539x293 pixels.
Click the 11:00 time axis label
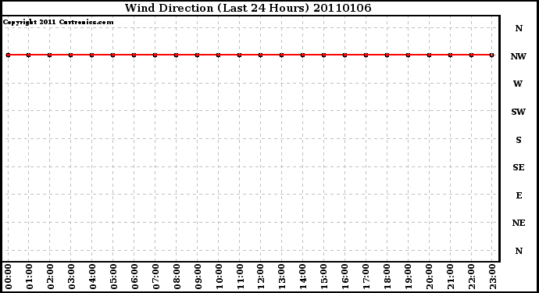tap(241, 277)
